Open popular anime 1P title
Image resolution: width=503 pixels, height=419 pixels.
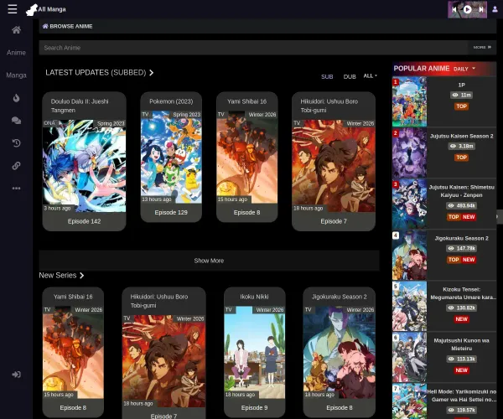pyautogui.click(x=462, y=85)
